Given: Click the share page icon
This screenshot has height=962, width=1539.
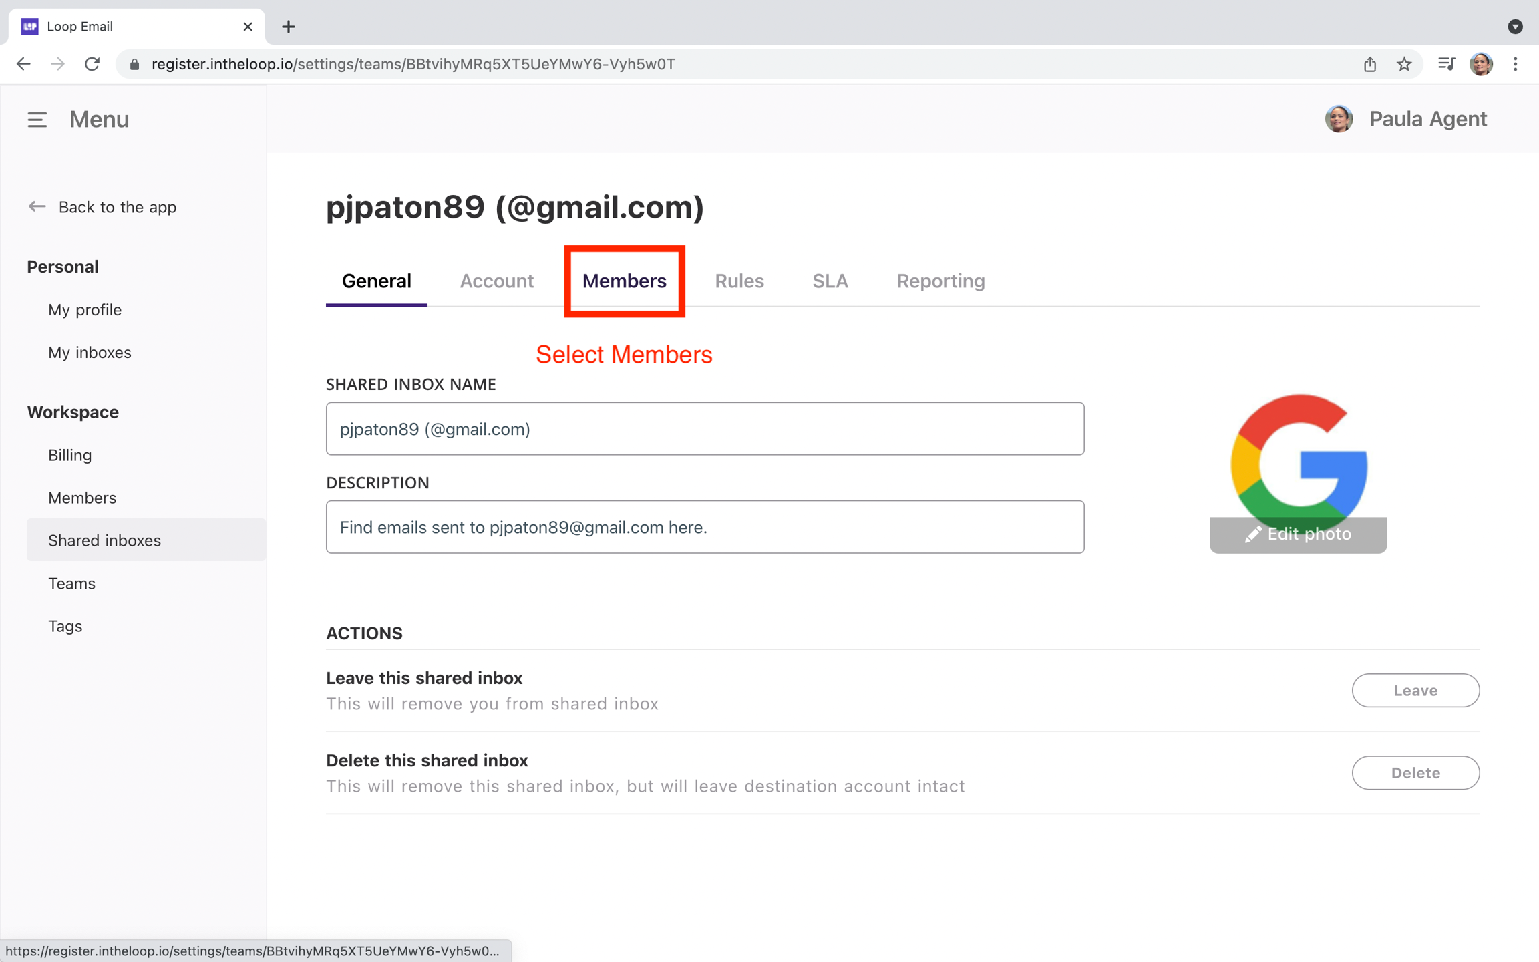Looking at the screenshot, I should (x=1370, y=64).
